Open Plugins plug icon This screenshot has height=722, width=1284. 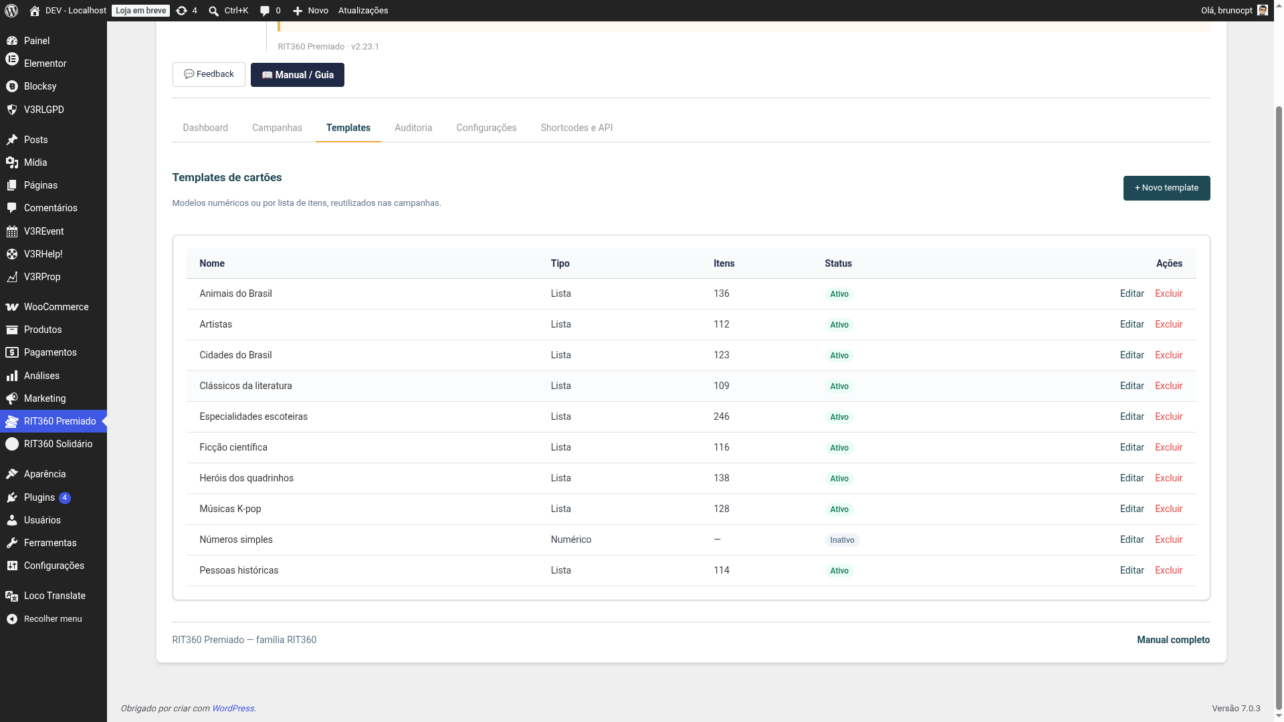(12, 497)
